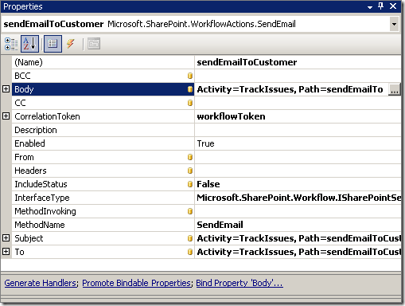
Task: Click the workflowToken value
Action: click(231, 116)
